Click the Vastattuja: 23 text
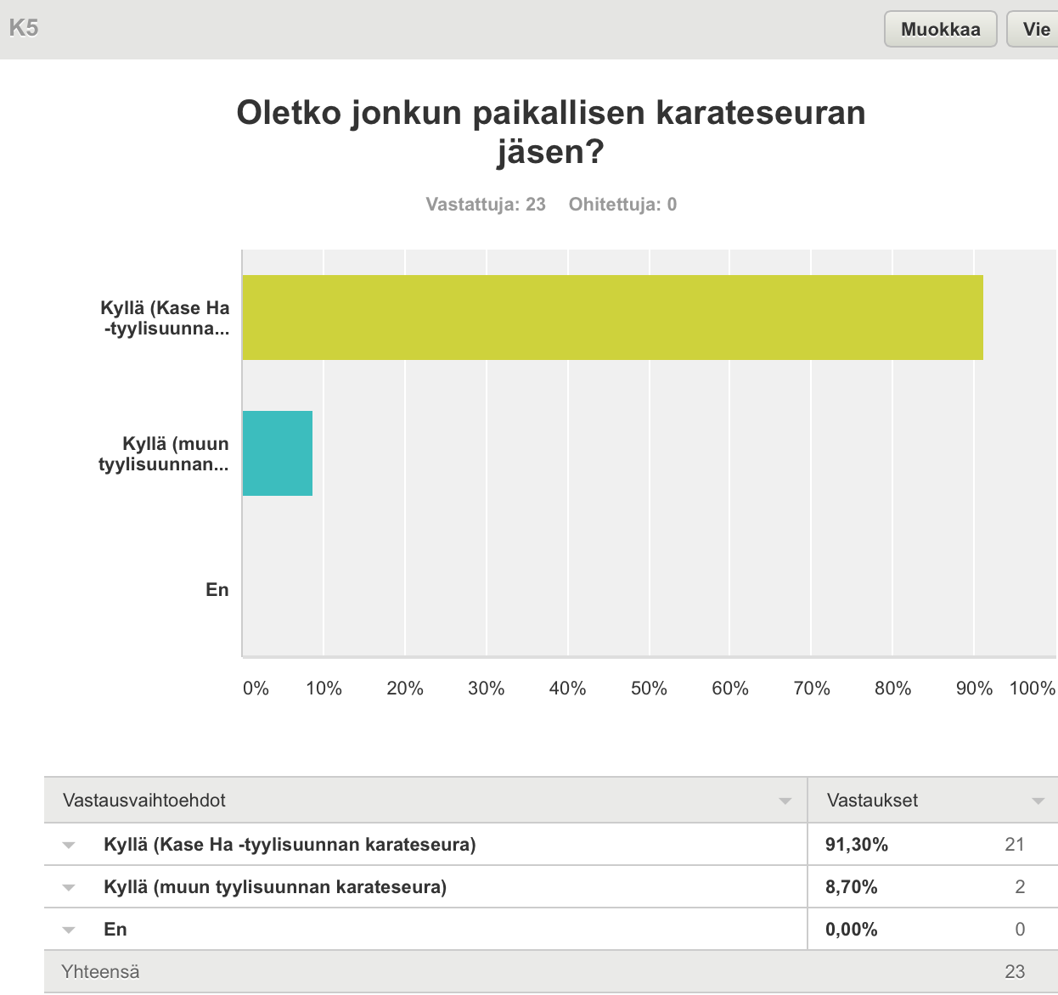 (486, 205)
